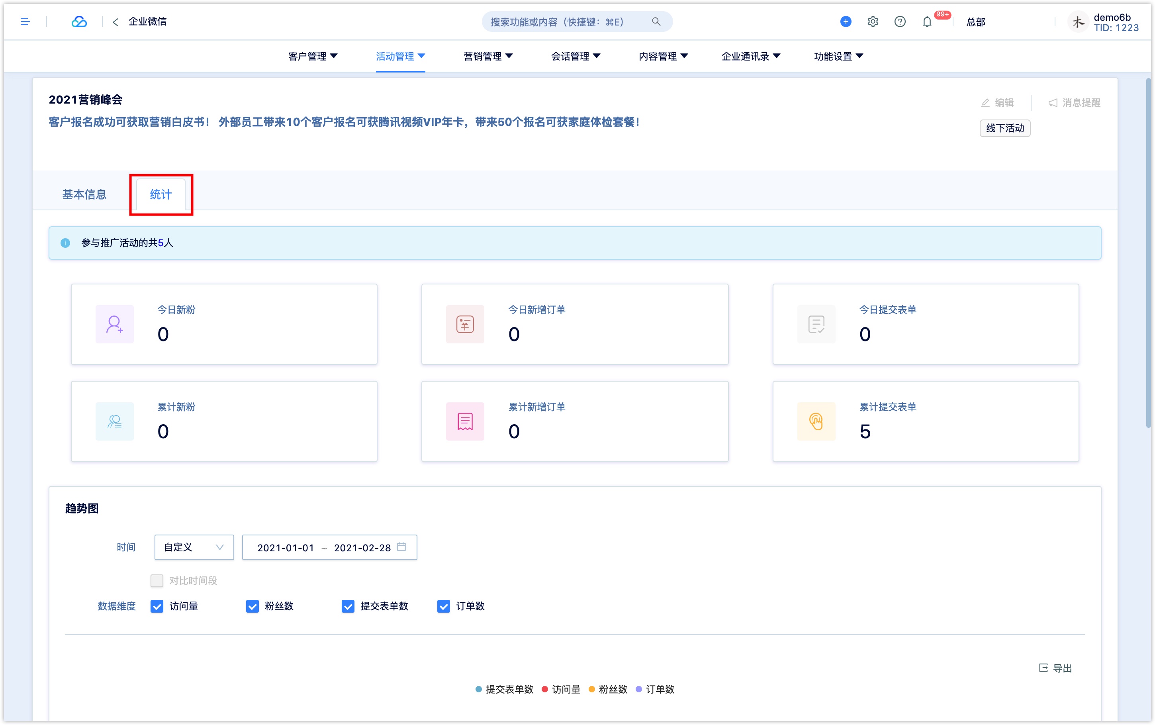
Task: Click the 消息提醒 button
Action: tap(1074, 103)
